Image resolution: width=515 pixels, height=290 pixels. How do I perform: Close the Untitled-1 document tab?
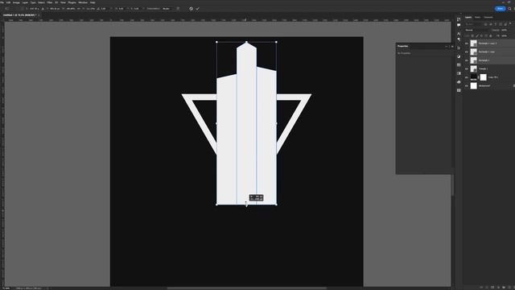coord(39,15)
